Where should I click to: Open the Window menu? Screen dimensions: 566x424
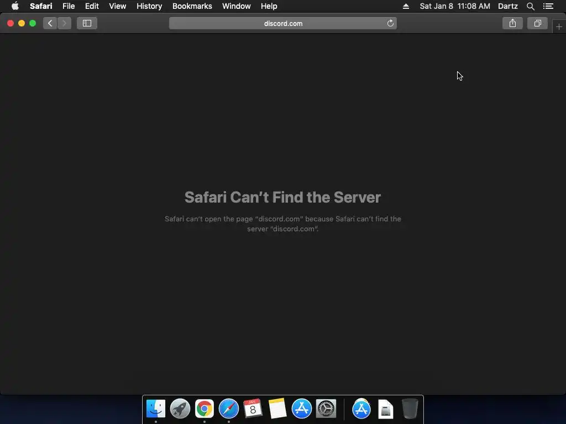click(237, 6)
